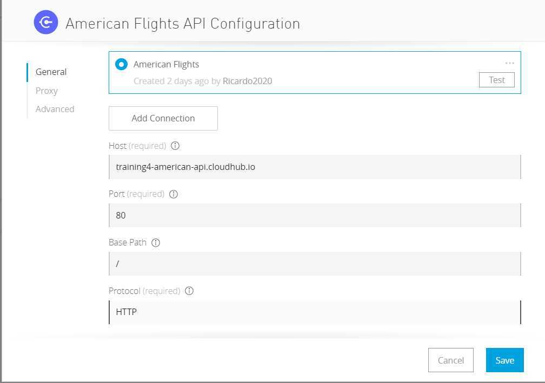Click the Port field showing 80
This screenshot has height=383, width=545.
coord(315,215)
